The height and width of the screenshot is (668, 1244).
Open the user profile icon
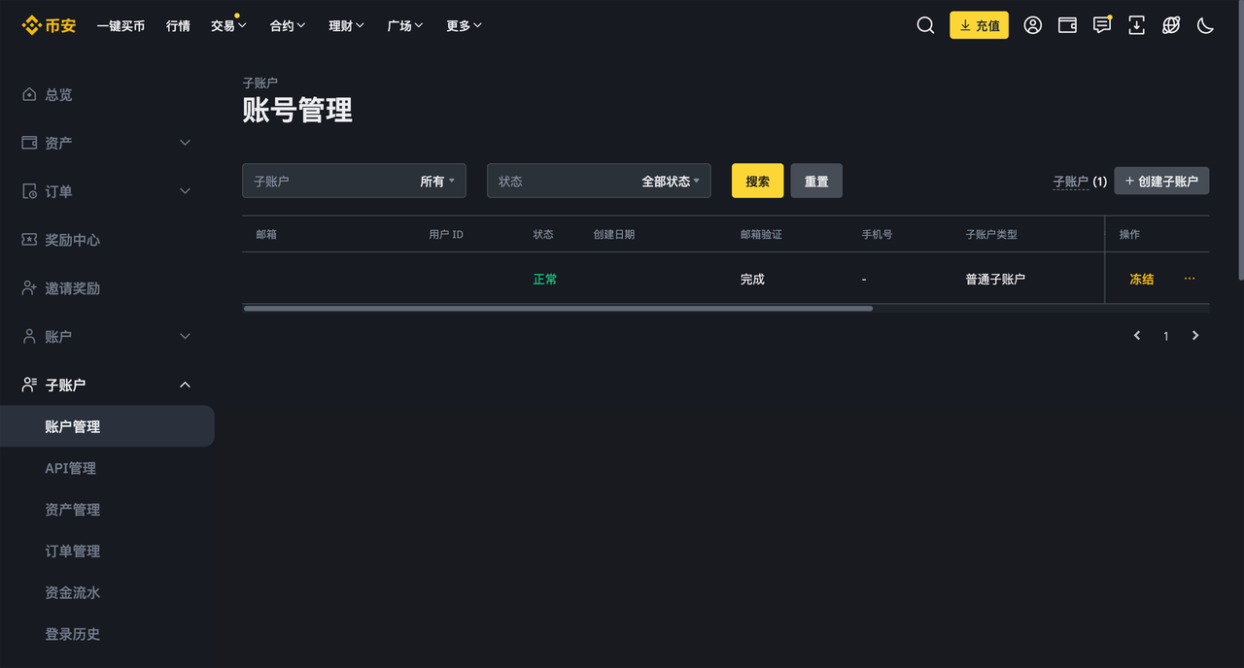coord(1032,25)
